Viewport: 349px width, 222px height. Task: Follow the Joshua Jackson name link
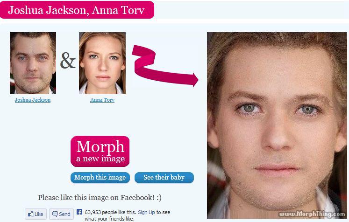(33, 100)
